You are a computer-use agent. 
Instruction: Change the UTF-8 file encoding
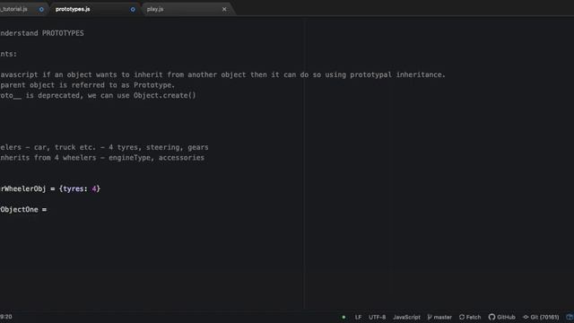pos(377,317)
